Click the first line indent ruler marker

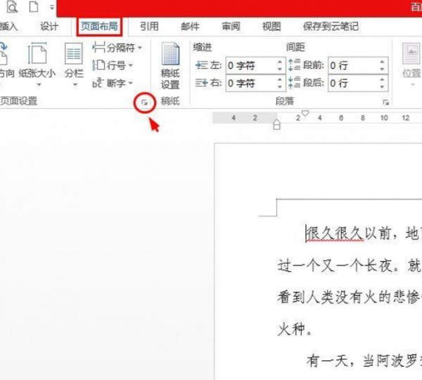305,113
